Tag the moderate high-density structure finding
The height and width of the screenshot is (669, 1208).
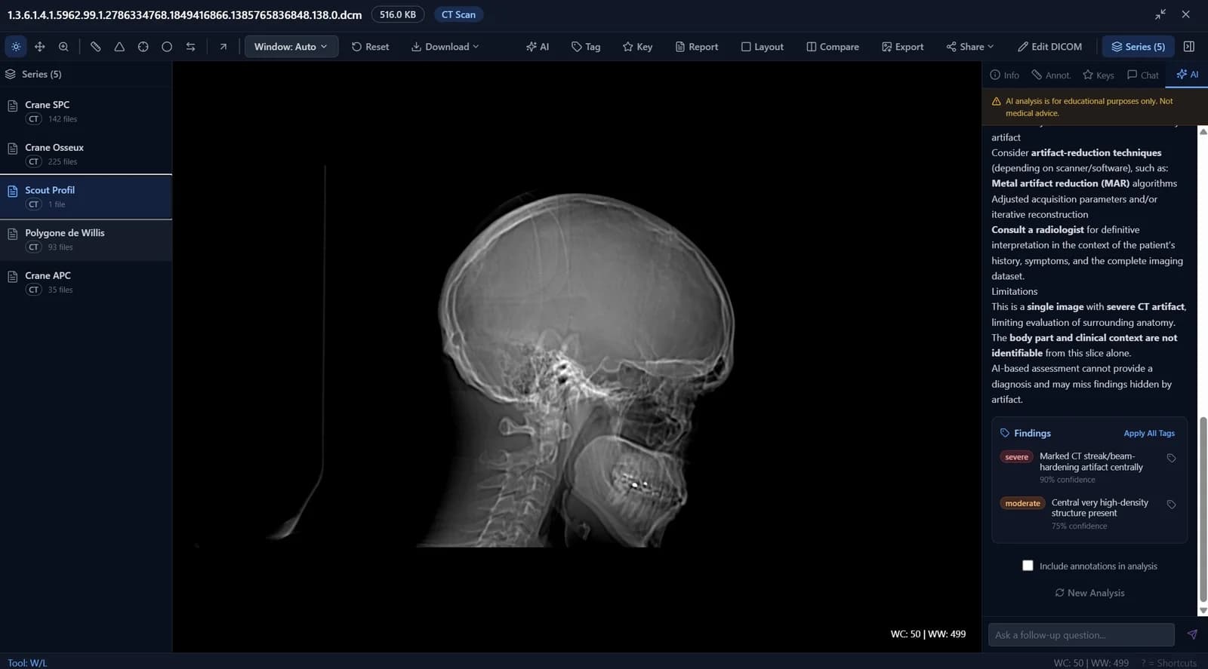point(1171,505)
